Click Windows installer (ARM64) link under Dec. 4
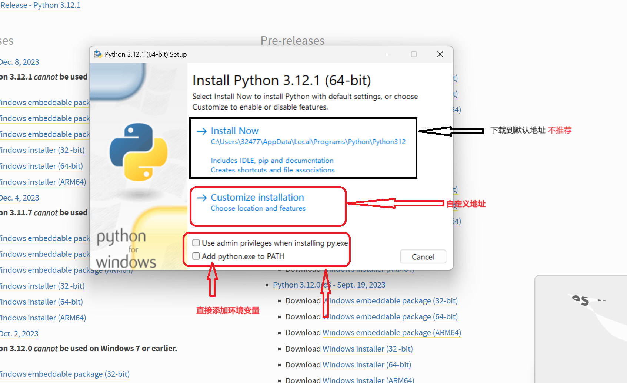 pyautogui.click(x=43, y=318)
